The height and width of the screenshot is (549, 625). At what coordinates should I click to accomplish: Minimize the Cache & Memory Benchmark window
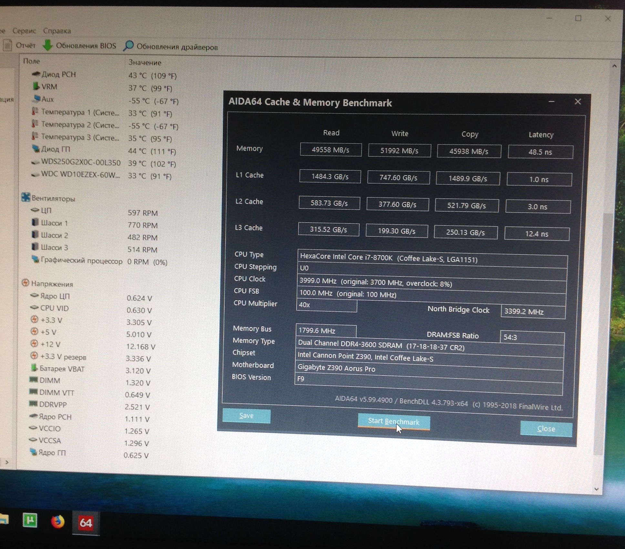click(551, 102)
